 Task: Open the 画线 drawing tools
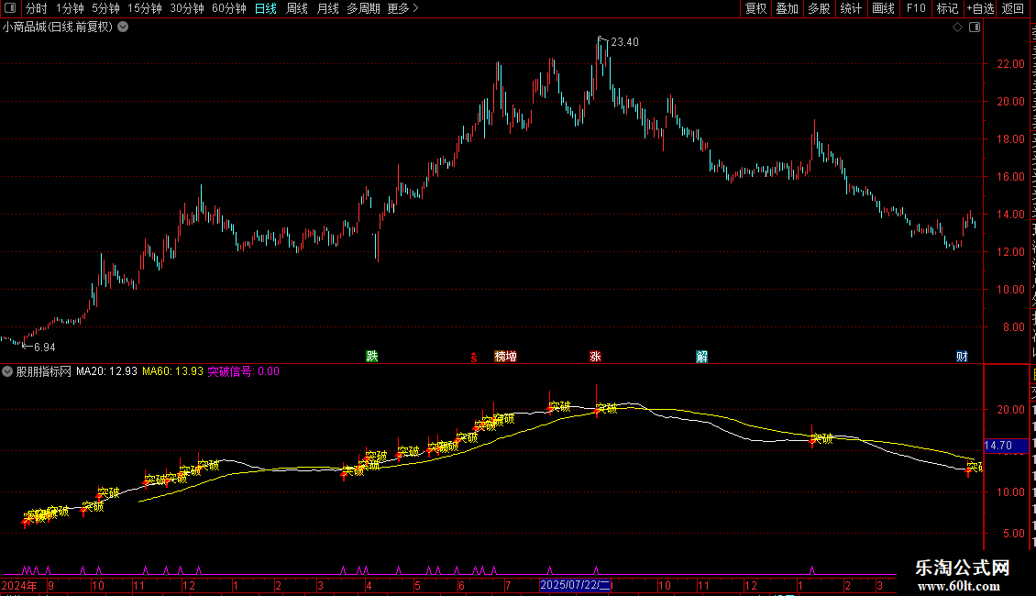pos(883,8)
